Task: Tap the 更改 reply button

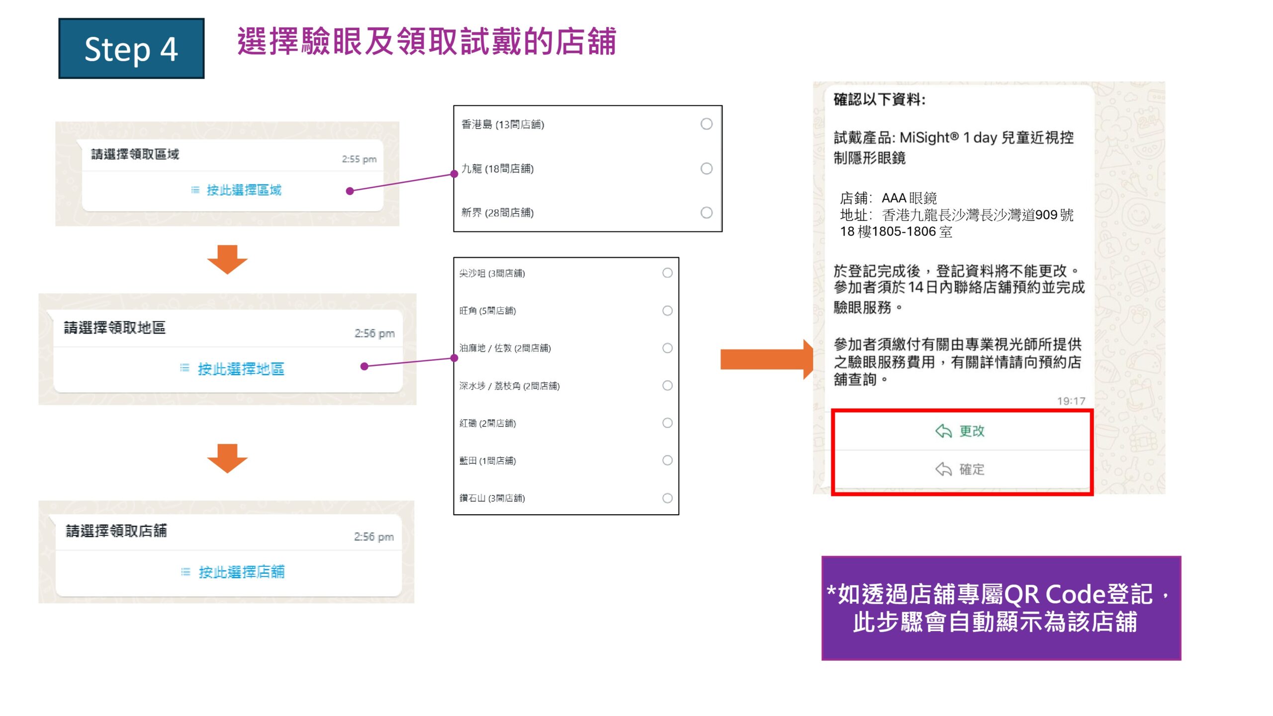Action: coord(961,431)
